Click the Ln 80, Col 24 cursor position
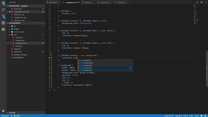 (x=169, y=116)
